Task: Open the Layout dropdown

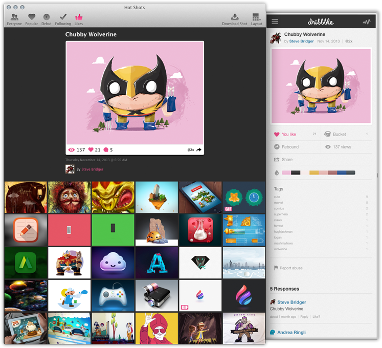Action: 256,17
